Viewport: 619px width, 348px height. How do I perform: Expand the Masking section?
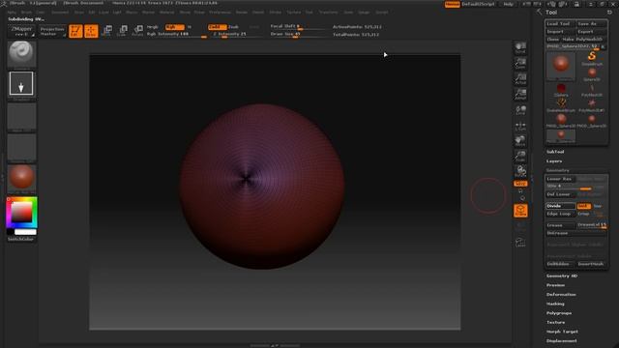(x=555, y=304)
